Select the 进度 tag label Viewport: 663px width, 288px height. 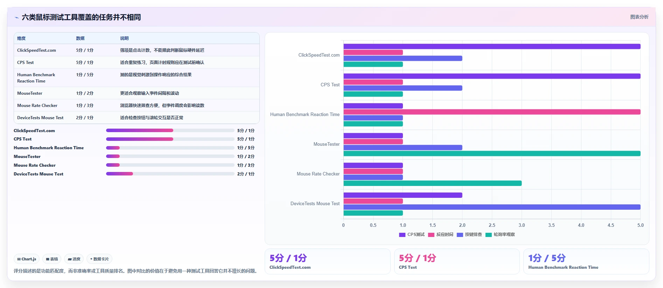[76, 259]
